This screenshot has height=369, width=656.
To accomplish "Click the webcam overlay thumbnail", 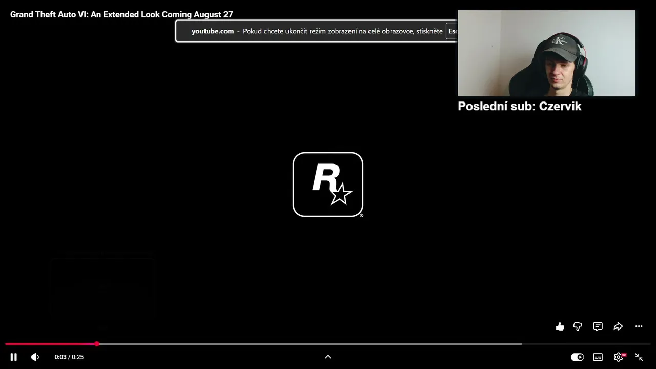I will tap(546, 53).
